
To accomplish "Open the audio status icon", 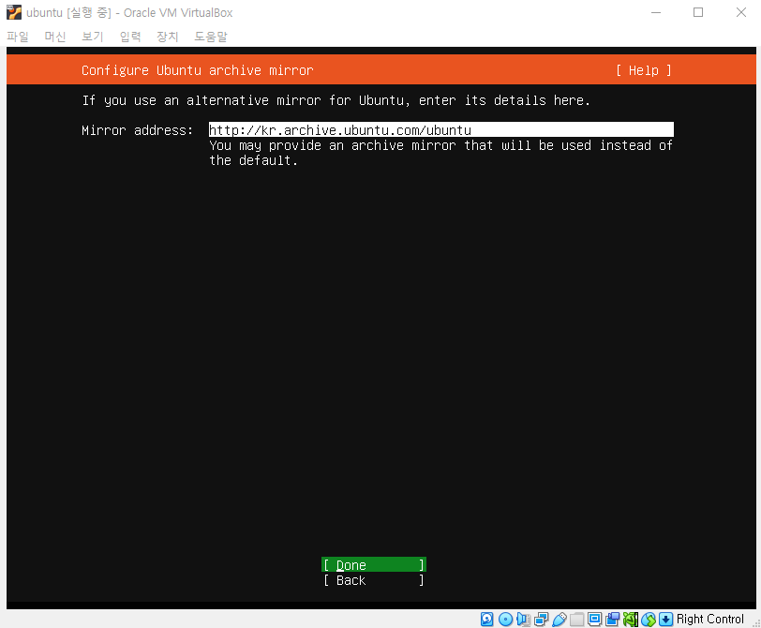I will click(523, 619).
